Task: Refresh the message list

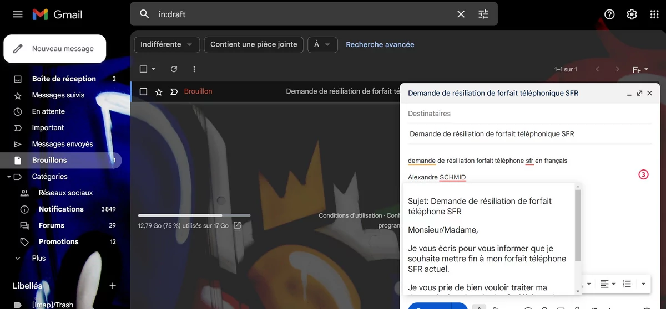Action: coord(174,69)
